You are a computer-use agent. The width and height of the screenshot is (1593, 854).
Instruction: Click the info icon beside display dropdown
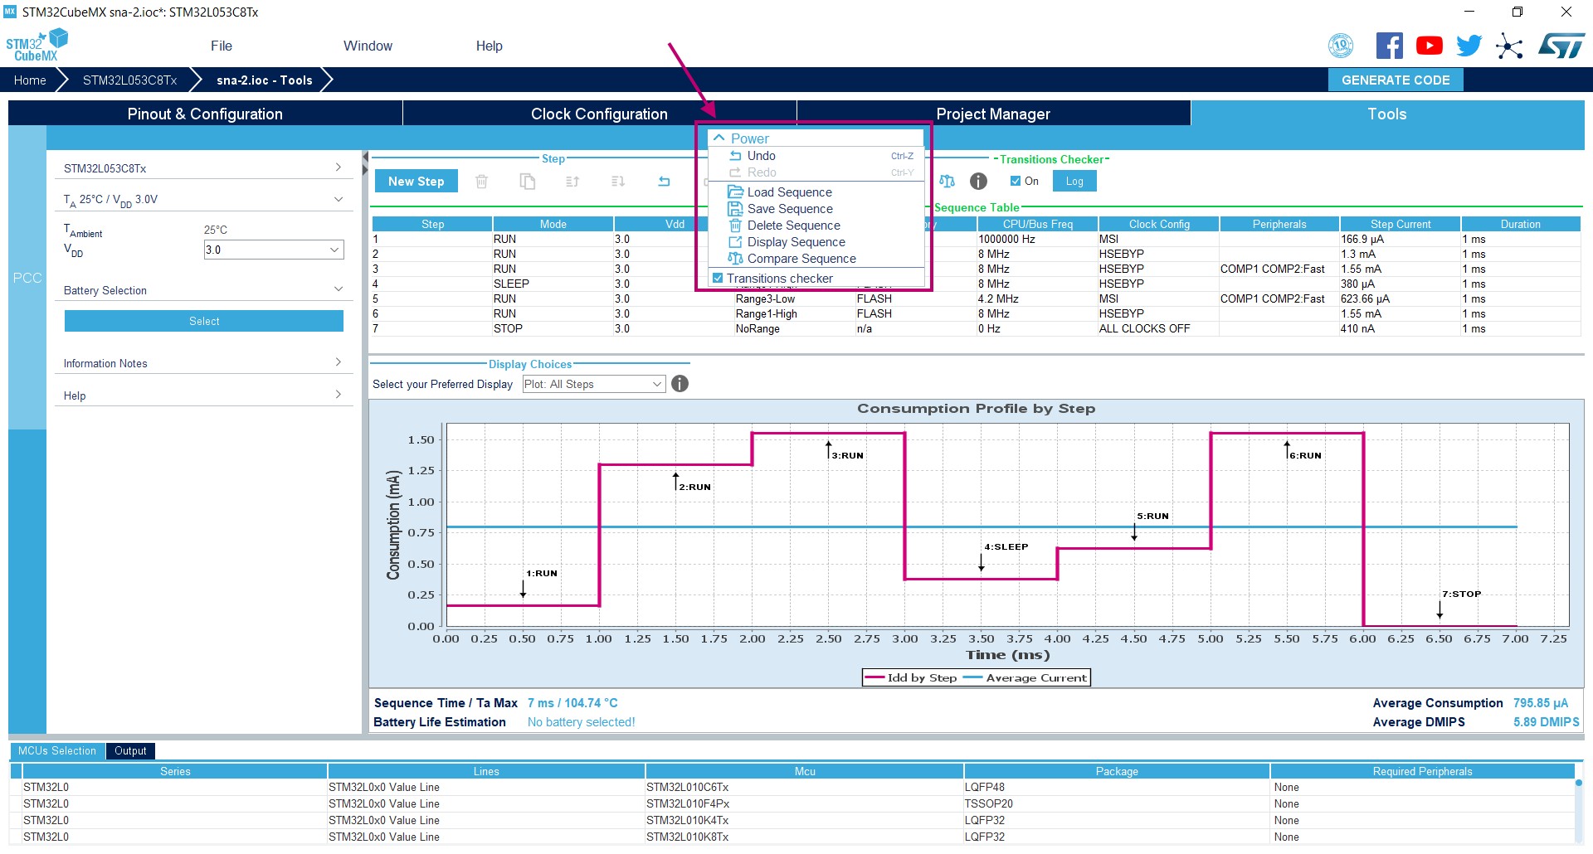[x=680, y=384]
